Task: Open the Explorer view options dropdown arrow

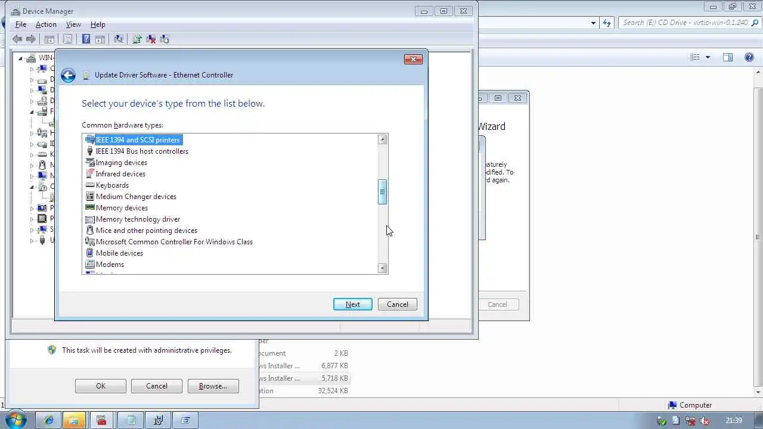Action: coord(708,57)
